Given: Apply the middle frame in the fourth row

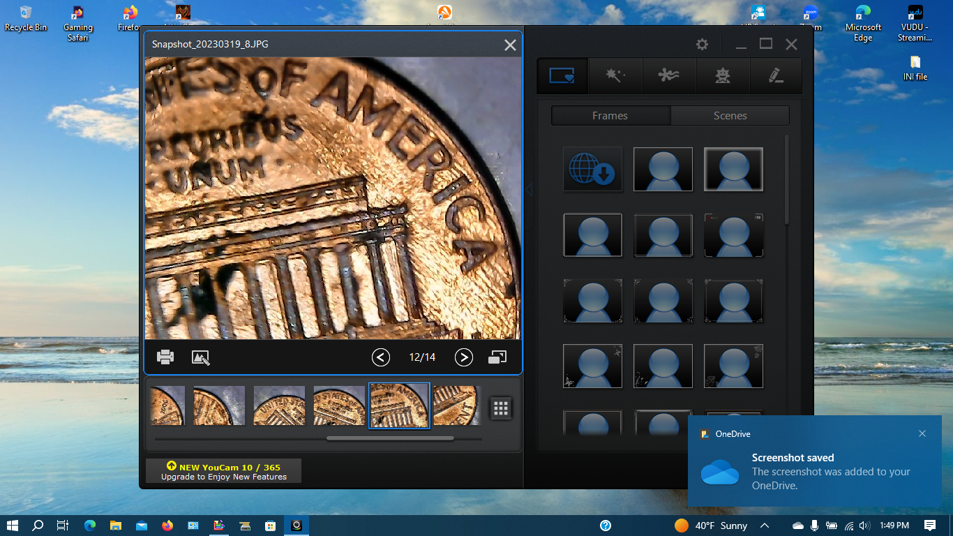Looking at the screenshot, I should pos(663,366).
